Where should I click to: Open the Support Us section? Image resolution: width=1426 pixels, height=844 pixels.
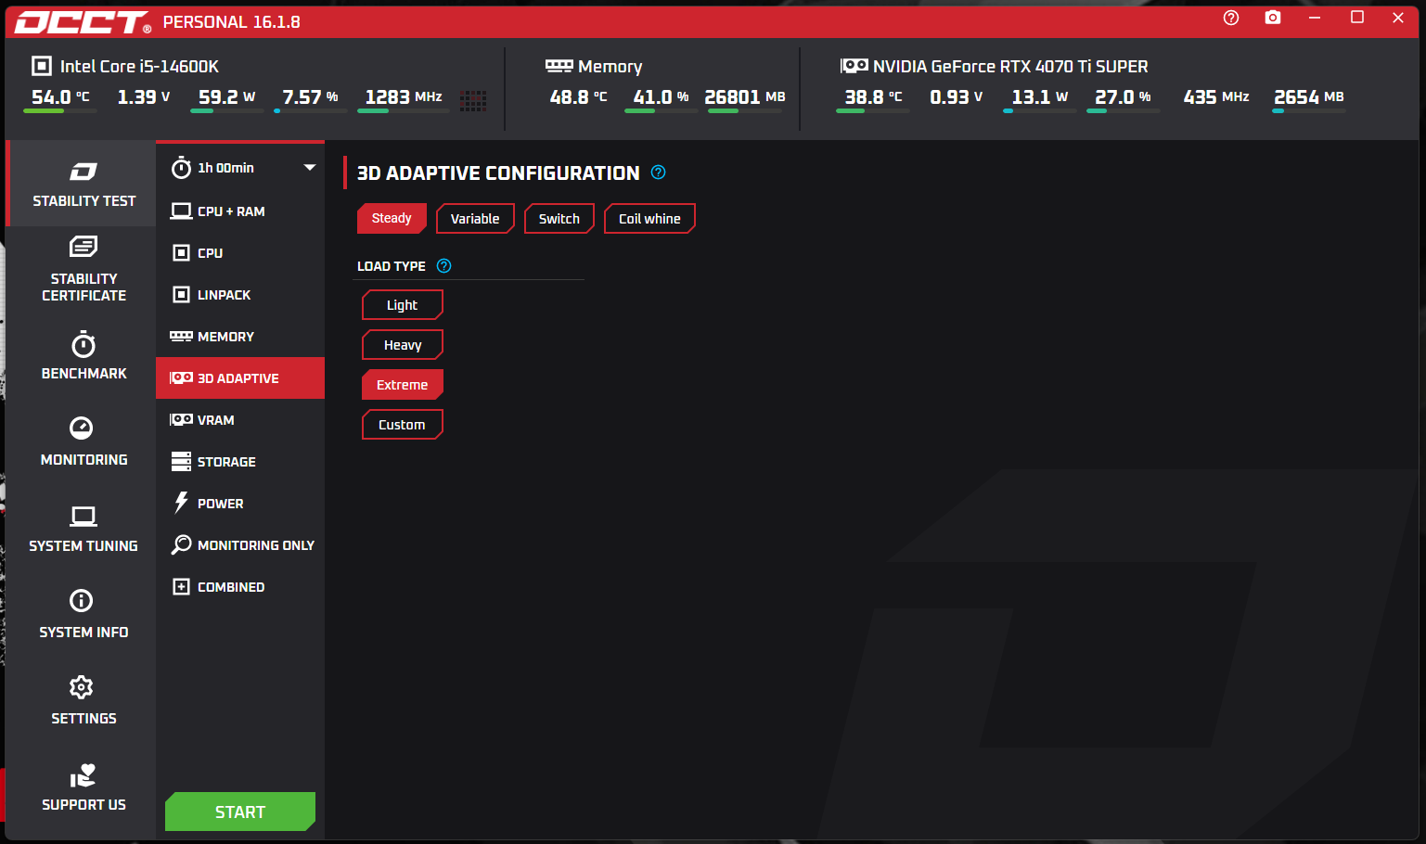tap(83, 787)
